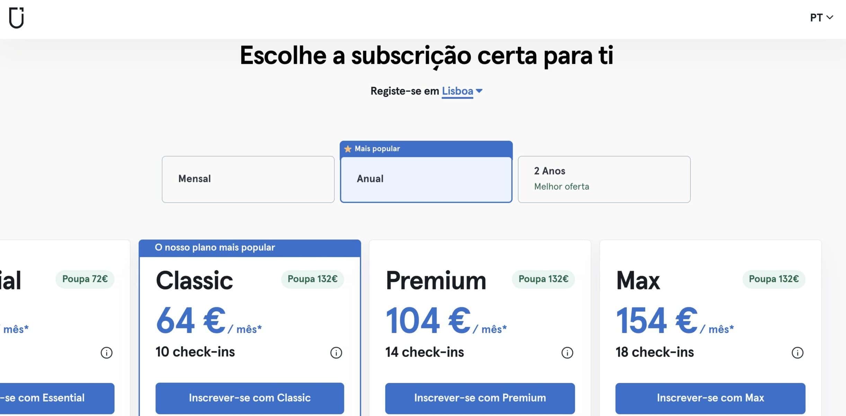Select the 2 Anos billing option
The width and height of the screenshot is (846, 416).
coord(604,179)
